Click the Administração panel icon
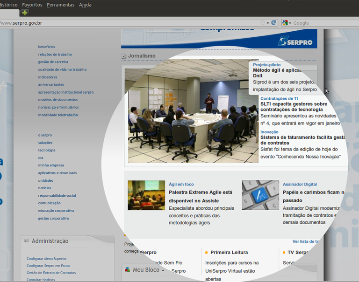The height and width of the screenshot is (282, 359). pos(26,241)
